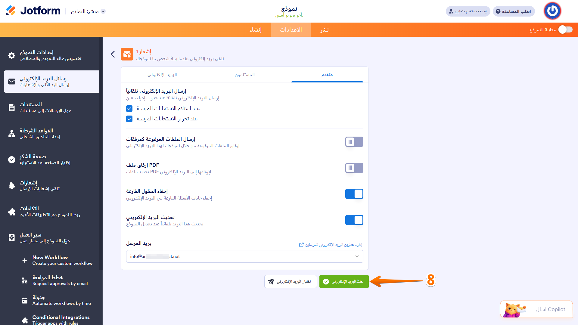Screen dimensions: 578x325
Task: Open سير العمل workflow section
Action: [51, 238]
